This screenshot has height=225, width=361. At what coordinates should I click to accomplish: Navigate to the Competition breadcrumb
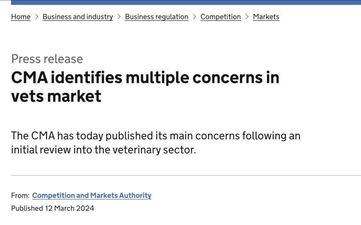pos(221,17)
